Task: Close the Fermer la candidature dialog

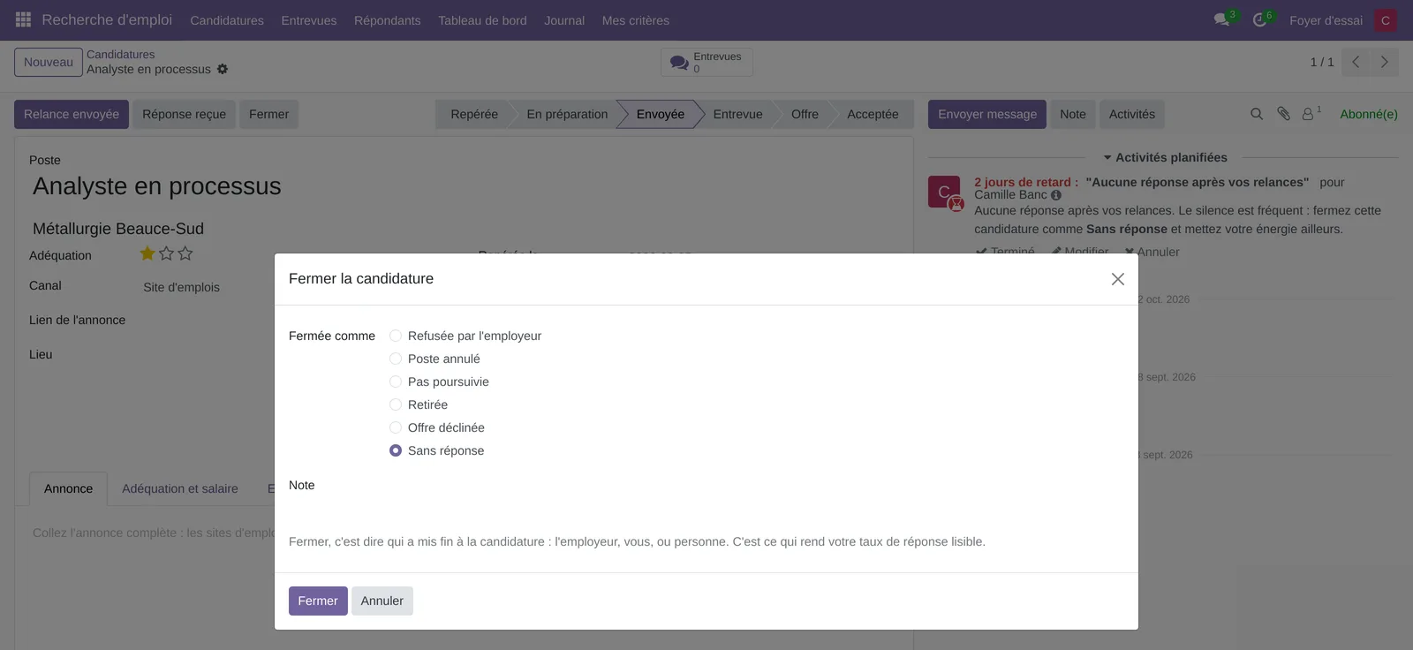Action: [x=1118, y=279]
